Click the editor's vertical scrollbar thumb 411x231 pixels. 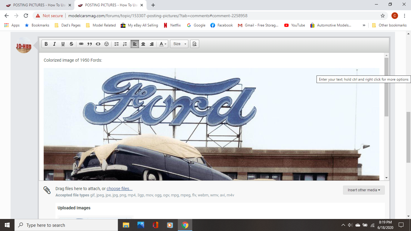tap(387, 87)
